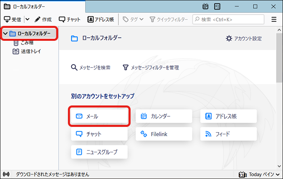283x179 pixels.
Task: Toggle the Today ペイン button
Action: coord(259,175)
